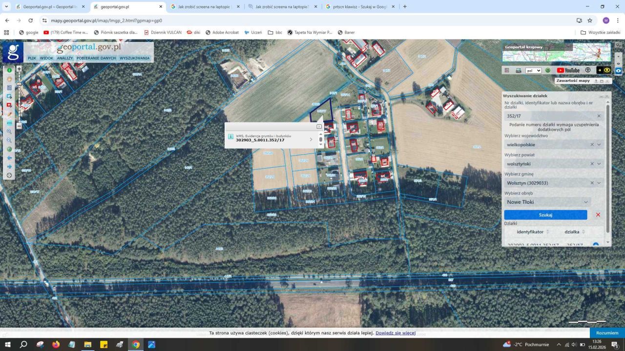Click the parcel popup scrollbar handle
The height and width of the screenshot is (351, 625).
click(x=321, y=139)
